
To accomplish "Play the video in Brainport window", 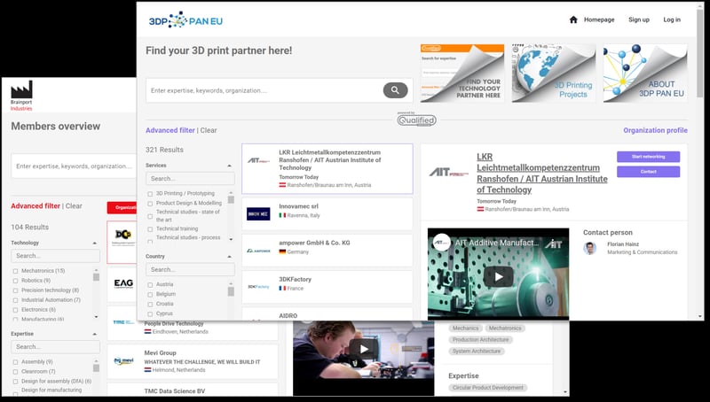I will point(364,349).
